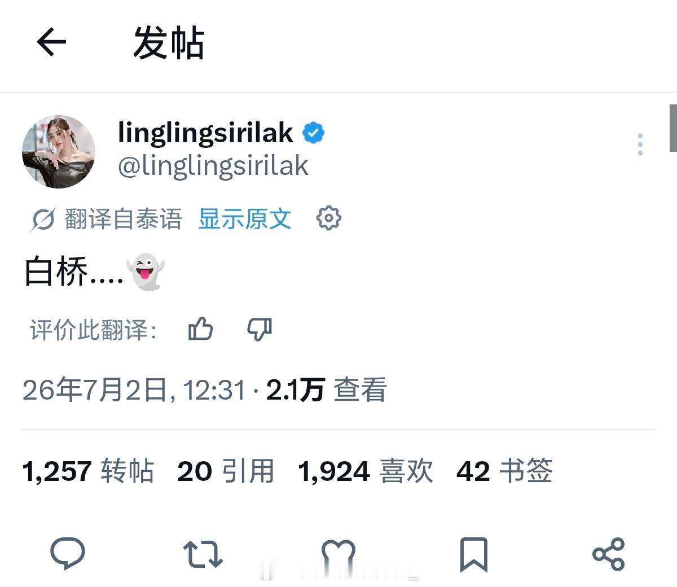Click the scrollbar on the right edge
Screen dimensions: 677x587
[672, 128]
